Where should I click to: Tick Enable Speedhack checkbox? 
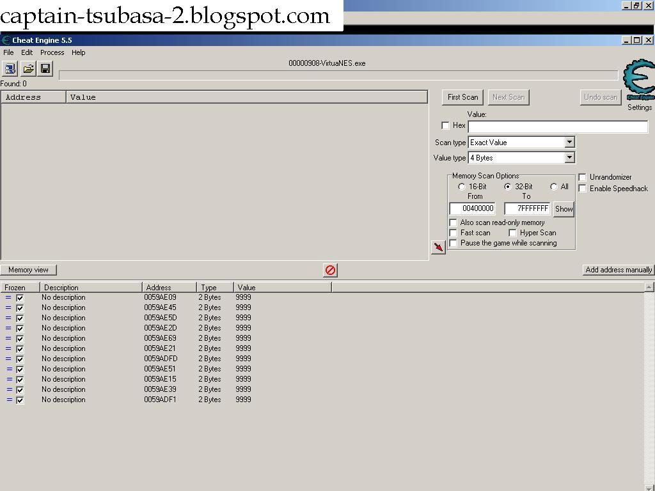coord(582,189)
